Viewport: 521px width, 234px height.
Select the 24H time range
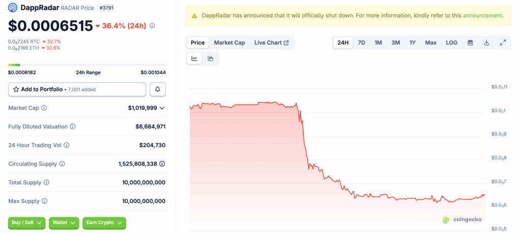pyautogui.click(x=343, y=43)
